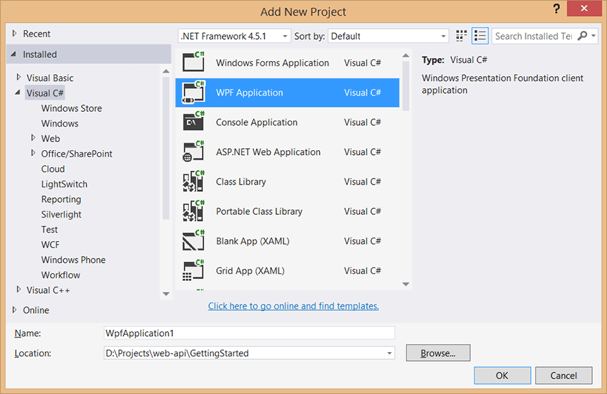This screenshot has width=607, height=394.
Task: Switch to medium icons list view
Action: [480, 36]
